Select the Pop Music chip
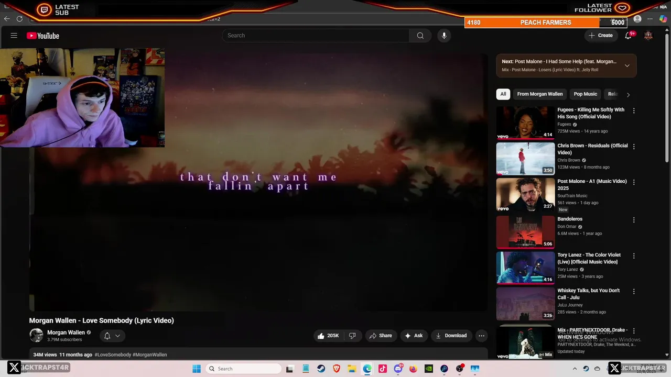The width and height of the screenshot is (671, 377). point(586,94)
